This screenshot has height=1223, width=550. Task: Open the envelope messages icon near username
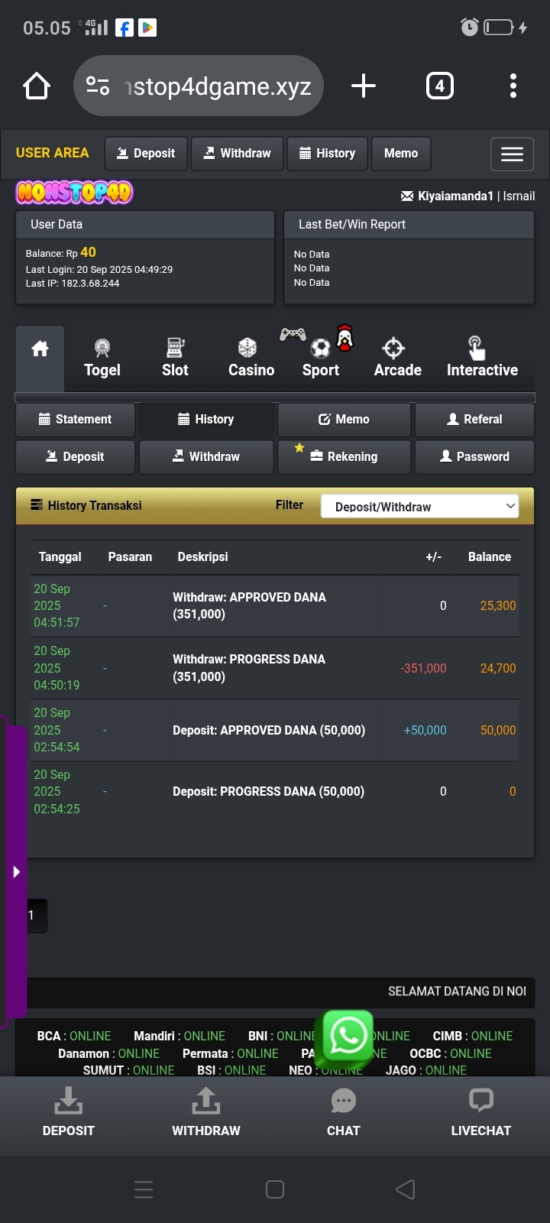tap(407, 196)
